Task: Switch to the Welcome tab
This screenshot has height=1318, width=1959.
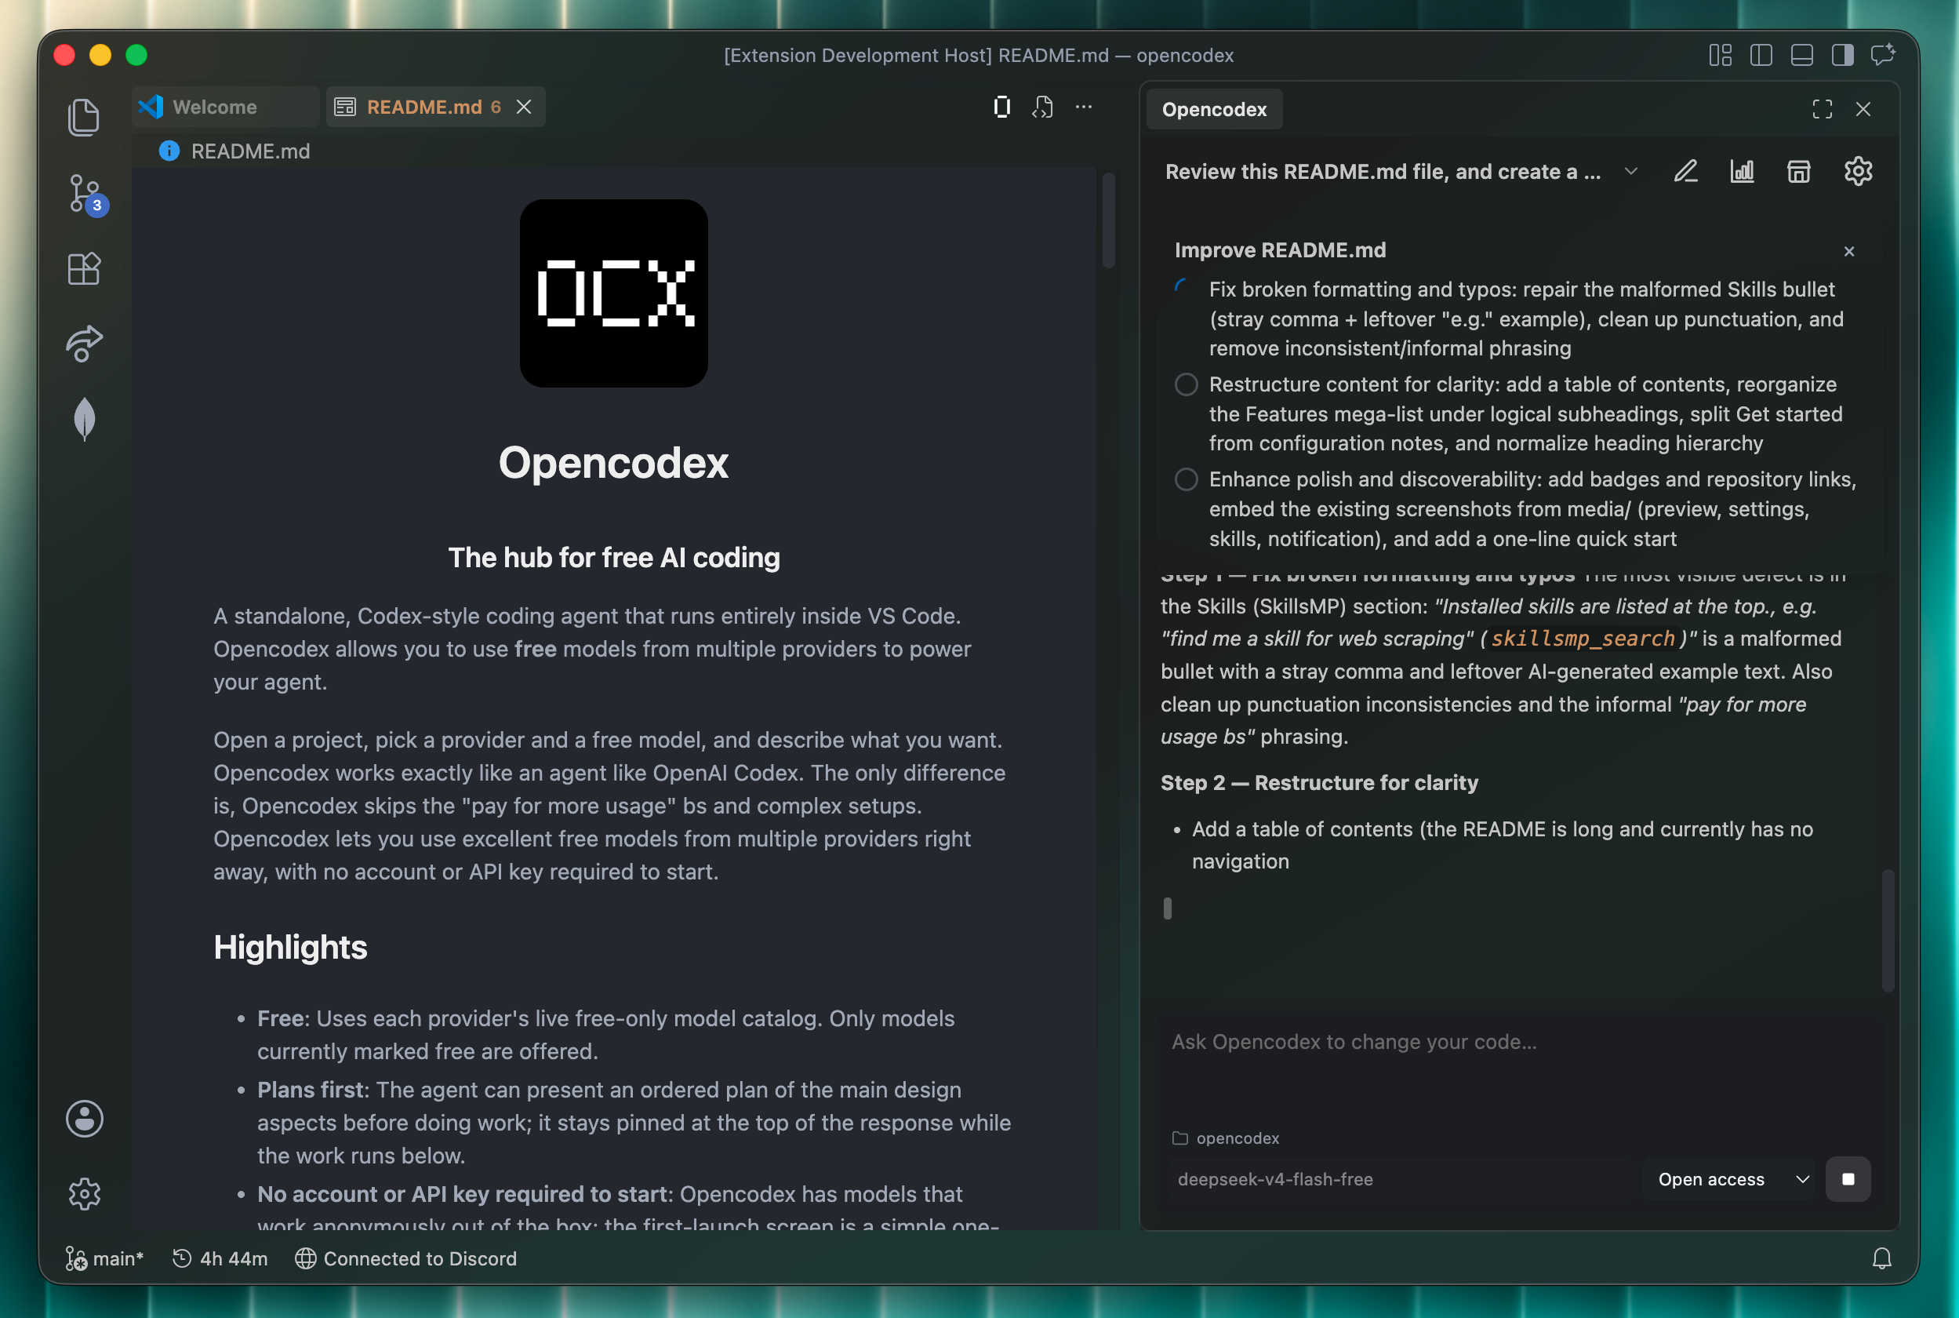Action: [225, 107]
